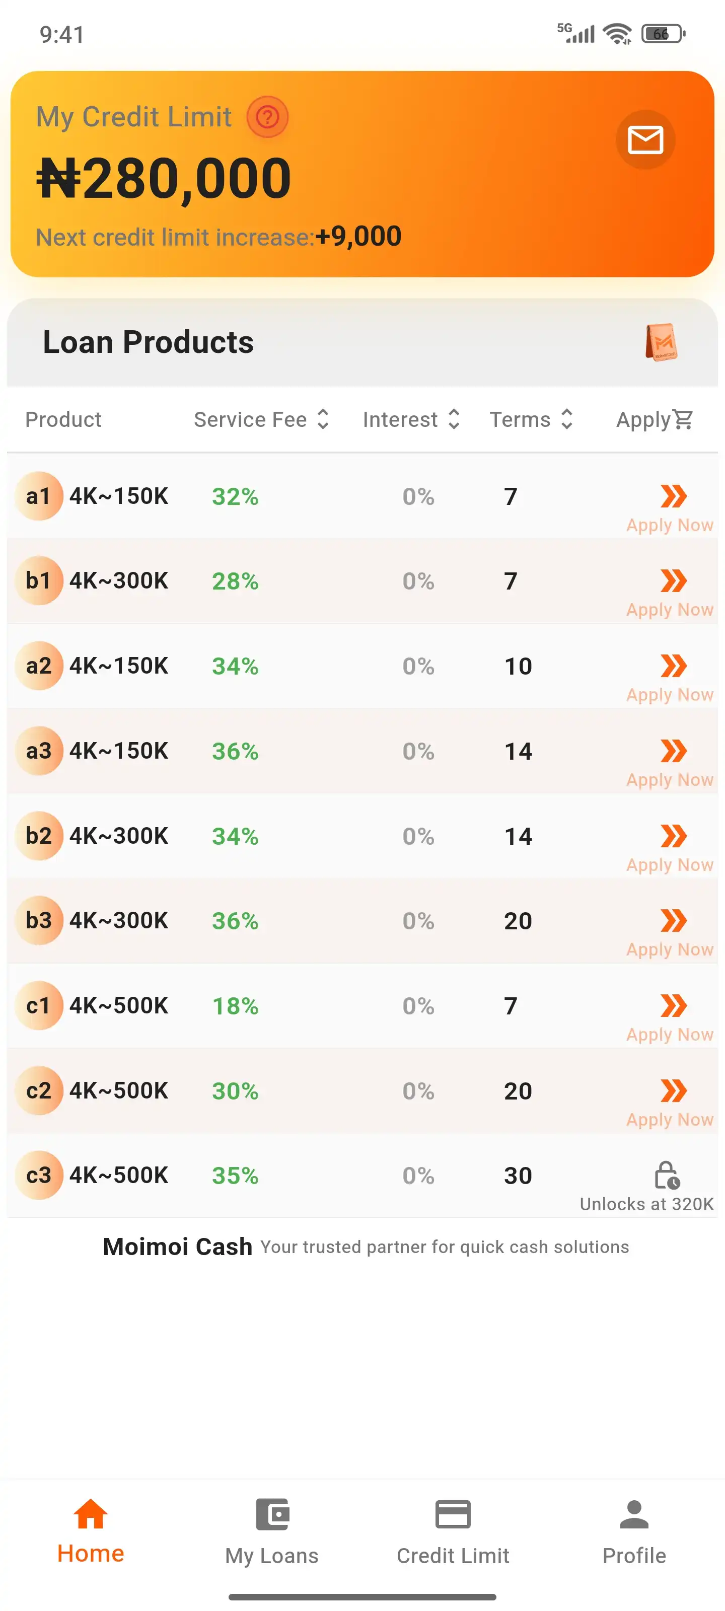The width and height of the screenshot is (725, 1611).
Task: Apply Now for c2 4K~500K loan
Action: [x=669, y=1119]
